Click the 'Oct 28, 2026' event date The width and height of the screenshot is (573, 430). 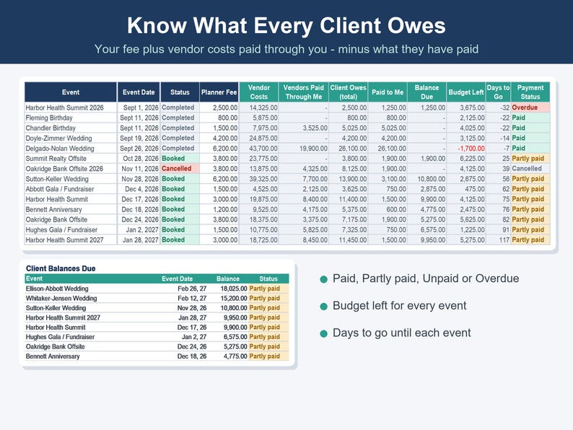pos(139,159)
